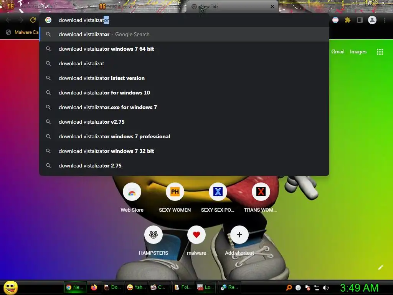This screenshot has width=393, height=295.
Task: Choose suggestion 'windows 7 64 bit'
Action: coord(184,49)
